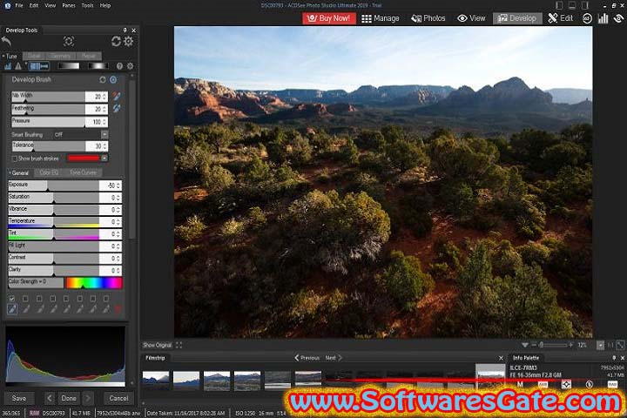Check the fifth brush checkbox
The width and height of the screenshot is (627, 418).
click(66, 299)
